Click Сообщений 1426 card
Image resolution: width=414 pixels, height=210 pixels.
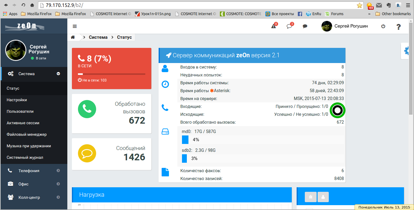pyautogui.click(x=112, y=154)
